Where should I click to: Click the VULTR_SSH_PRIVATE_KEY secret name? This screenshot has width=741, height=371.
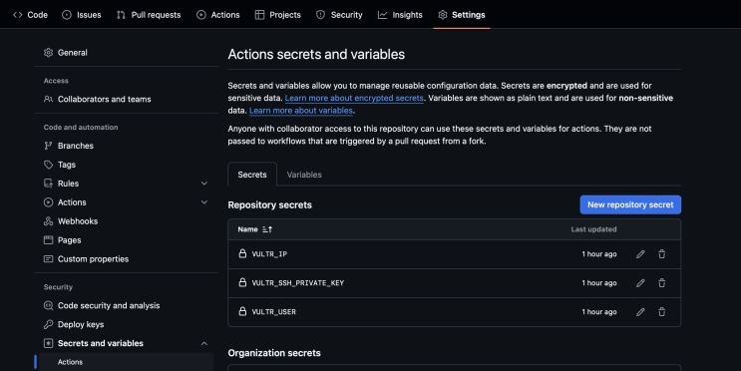(x=298, y=283)
